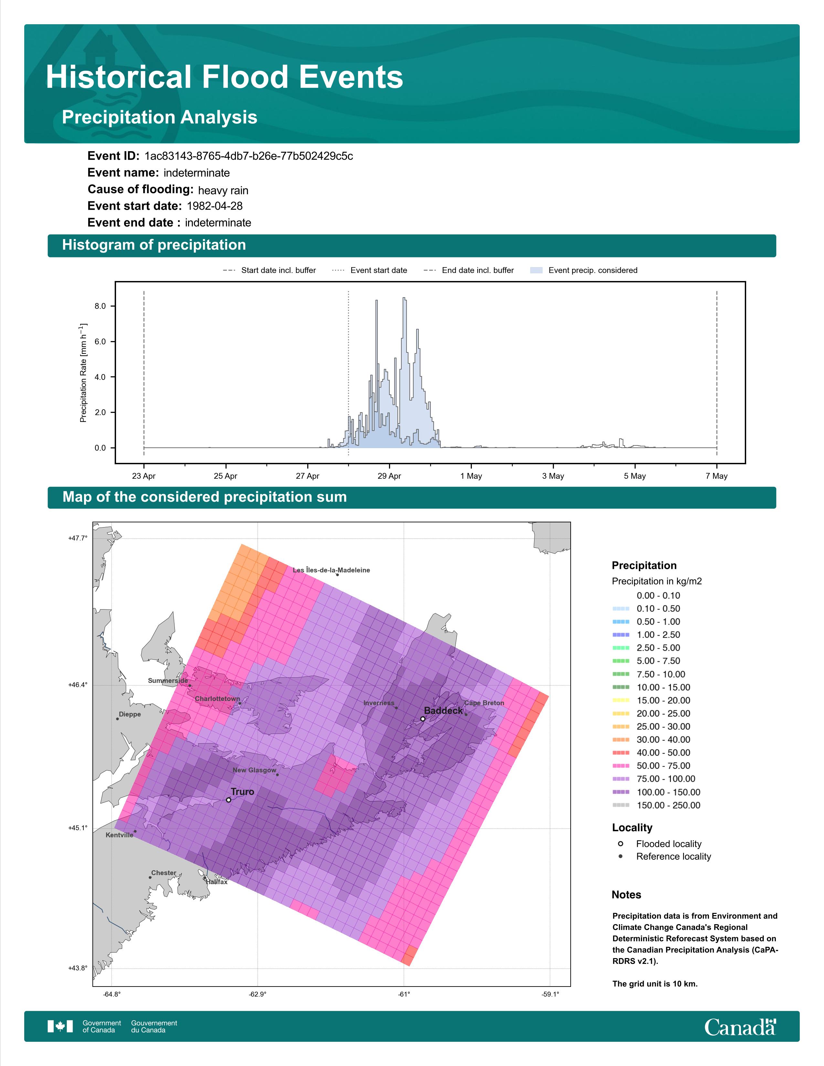The width and height of the screenshot is (824, 1066).
Task: Click the 1 May x-axis tick label
Action: [x=471, y=476]
